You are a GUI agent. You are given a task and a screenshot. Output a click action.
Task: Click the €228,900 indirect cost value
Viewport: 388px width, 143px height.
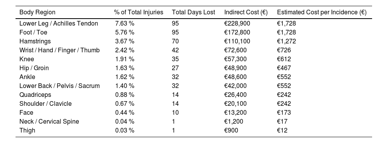(x=237, y=24)
